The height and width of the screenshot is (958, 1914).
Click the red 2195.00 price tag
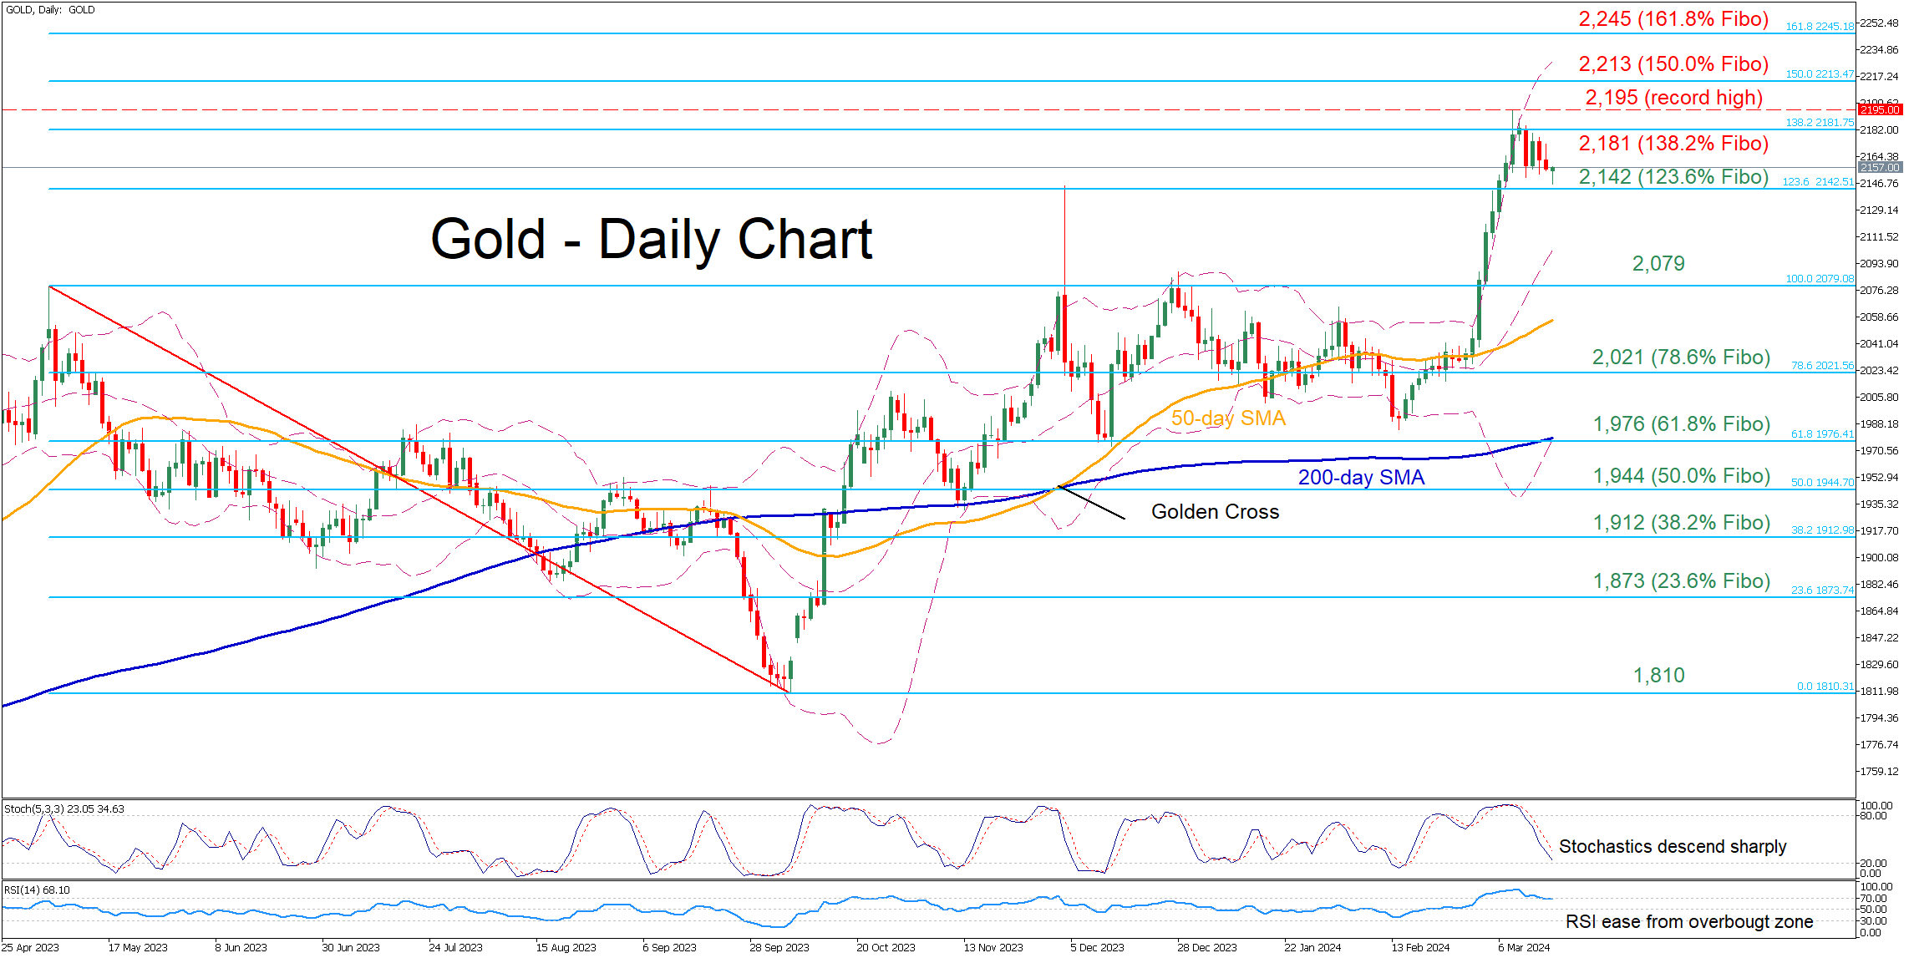(x=1879, y=109)
